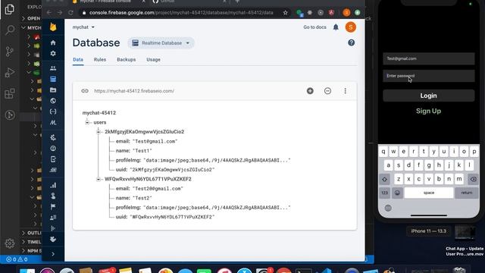Expand the OPEN editors section in VS Code
The width and height of the screenshot is (485, 273).
pyautogui.click(x=31, y=18)
